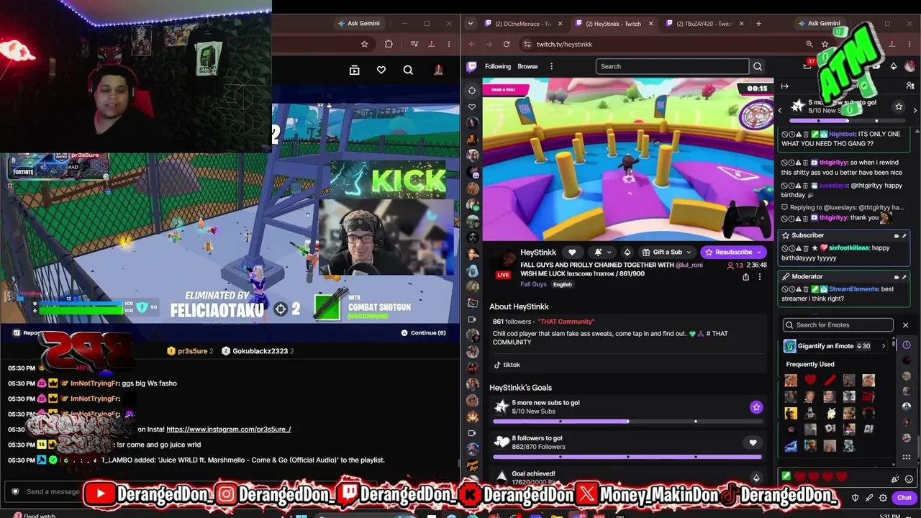Click the system clock showing 5:31 PM
Screen dimensions: 921x518
click(x=891, y=516)
